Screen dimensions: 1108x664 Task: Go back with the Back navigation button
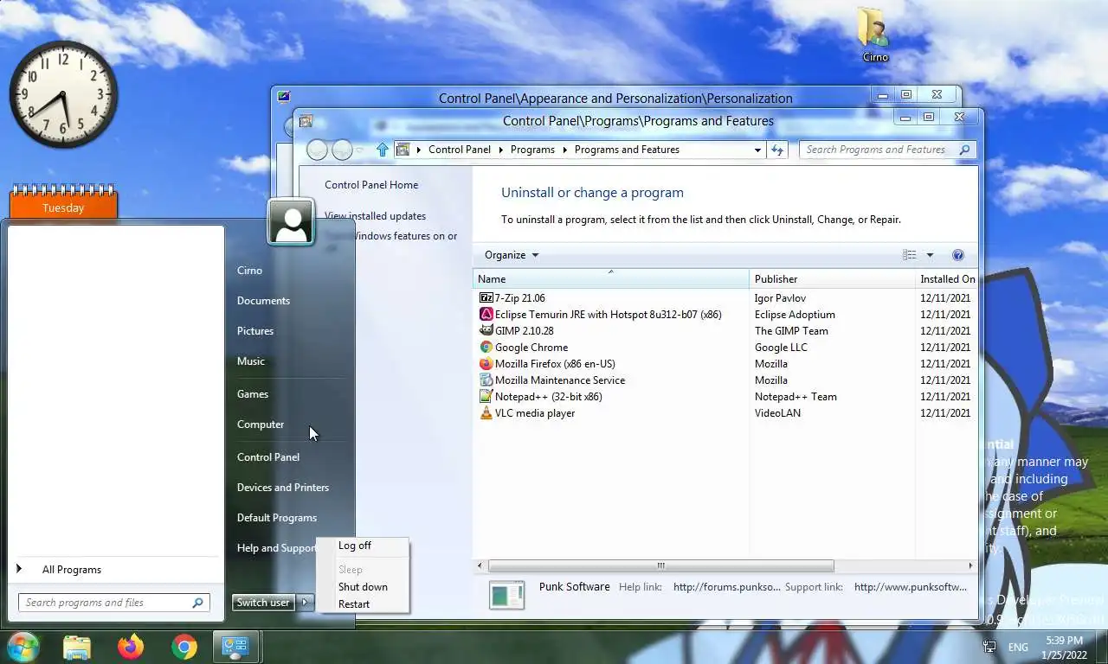pyautogui.click(x=318, y=150)
